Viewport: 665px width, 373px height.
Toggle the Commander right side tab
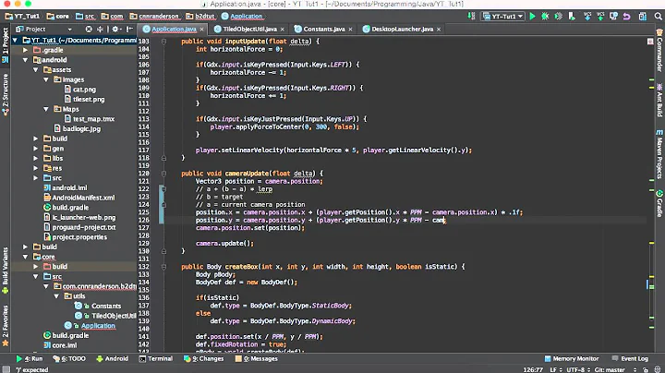tap(659, 50)
